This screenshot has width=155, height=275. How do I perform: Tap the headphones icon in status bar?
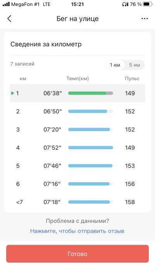[x=125, y=4]
